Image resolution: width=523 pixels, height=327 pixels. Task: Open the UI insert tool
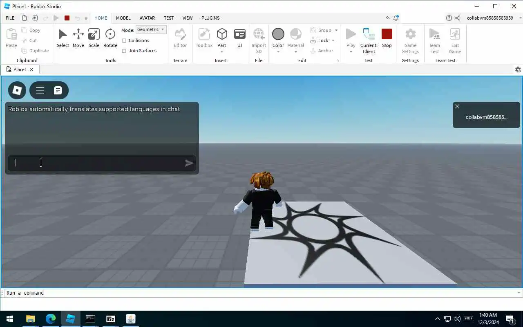click(x=239, y=38)
